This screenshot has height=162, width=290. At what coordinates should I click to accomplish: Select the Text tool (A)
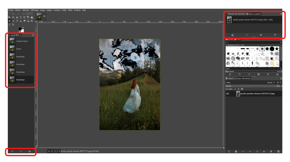coord(32,21)
